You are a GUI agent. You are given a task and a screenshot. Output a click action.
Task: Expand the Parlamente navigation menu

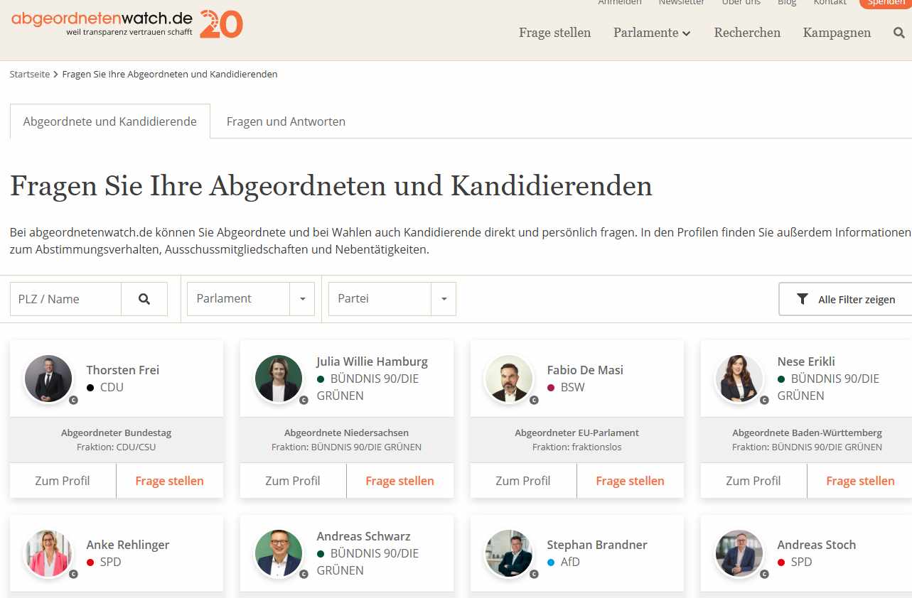[x=652, y=33]
